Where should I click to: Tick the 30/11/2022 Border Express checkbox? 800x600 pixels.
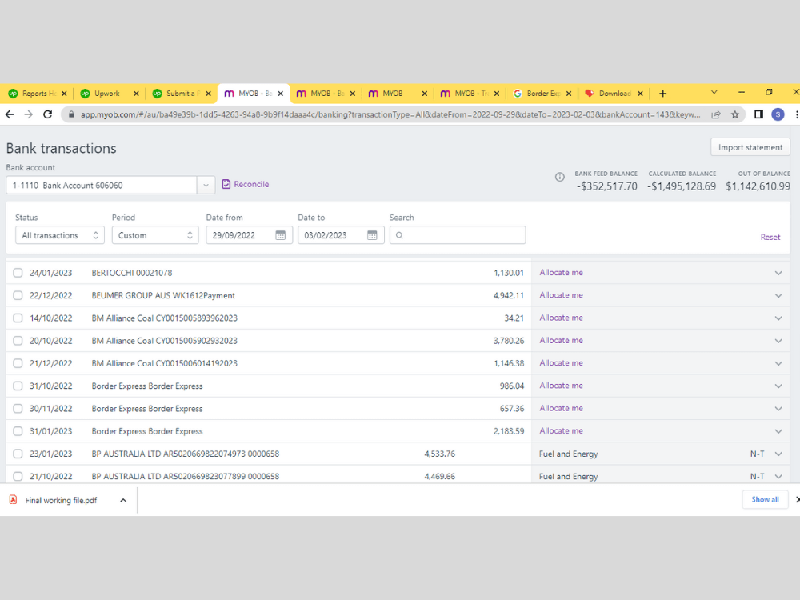point(18,408)
